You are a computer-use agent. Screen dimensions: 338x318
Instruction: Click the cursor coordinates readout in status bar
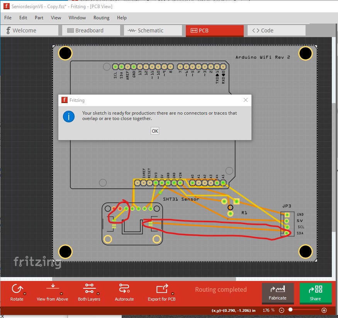tap(233, 310)
